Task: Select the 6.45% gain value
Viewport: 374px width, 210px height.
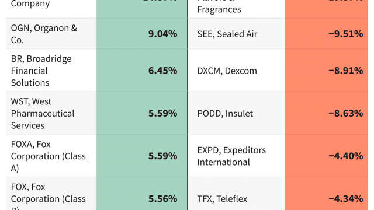Action: (x=141, y=71)
